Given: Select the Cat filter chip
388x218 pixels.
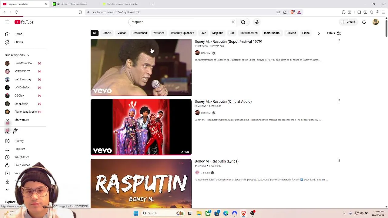Looking at the screenshot, I should coord(232,33).
